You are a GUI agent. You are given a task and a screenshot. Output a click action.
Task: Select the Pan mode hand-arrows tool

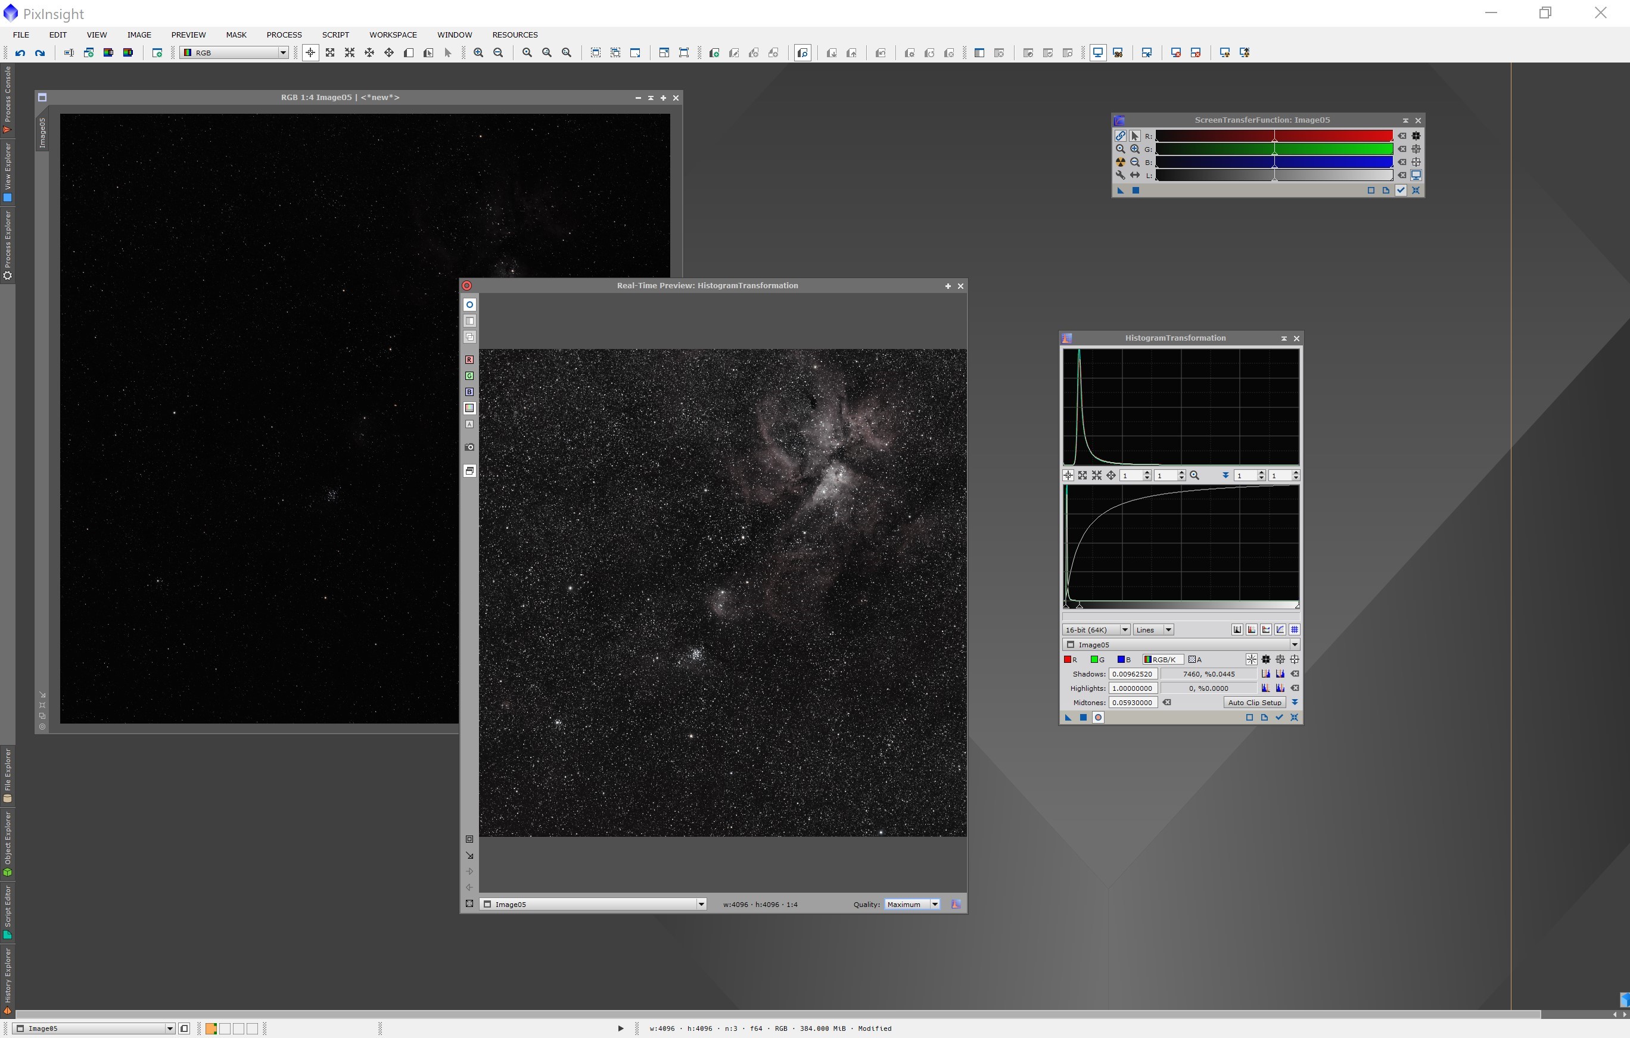coord(389,53)
